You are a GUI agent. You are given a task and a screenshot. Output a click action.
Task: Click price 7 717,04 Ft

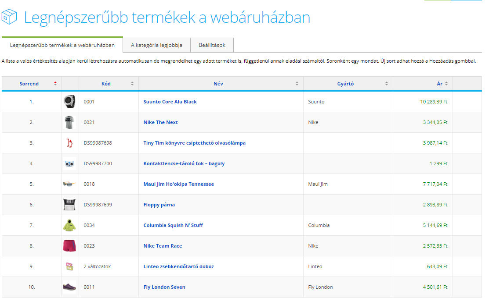point(435,184)
